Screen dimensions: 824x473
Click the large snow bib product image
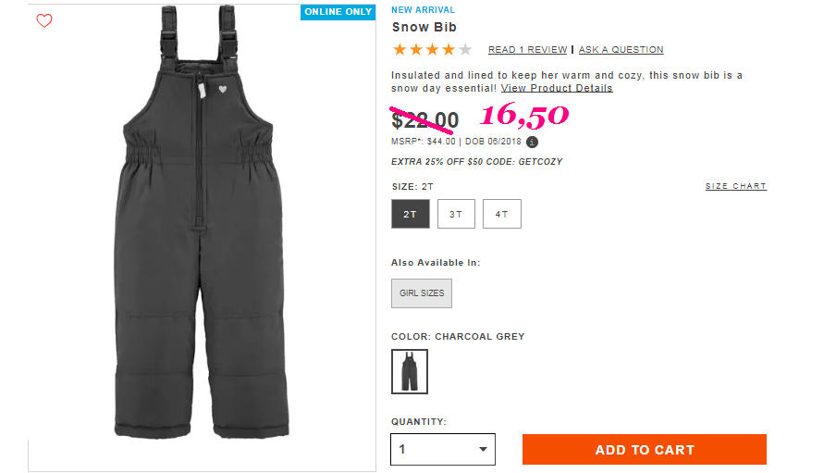click(x=202, y=222)
